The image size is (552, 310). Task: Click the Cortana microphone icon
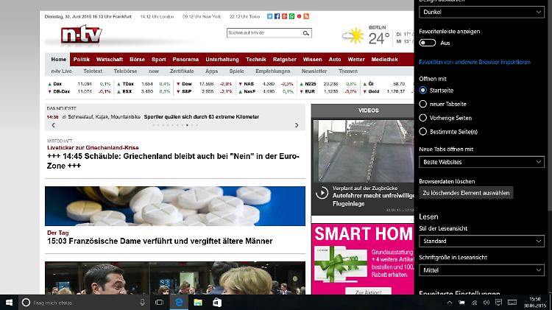click(x=142, y=302)
